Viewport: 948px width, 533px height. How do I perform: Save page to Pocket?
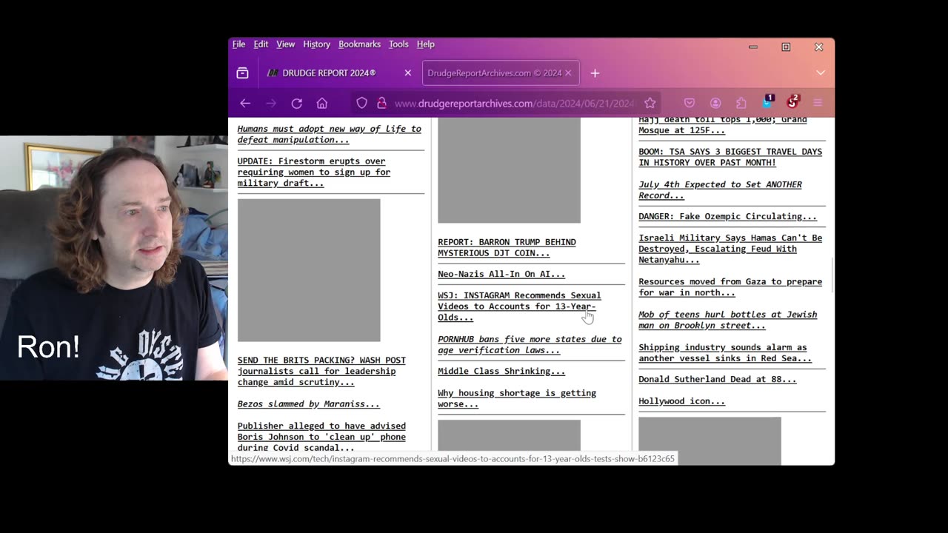click(689, 103)
